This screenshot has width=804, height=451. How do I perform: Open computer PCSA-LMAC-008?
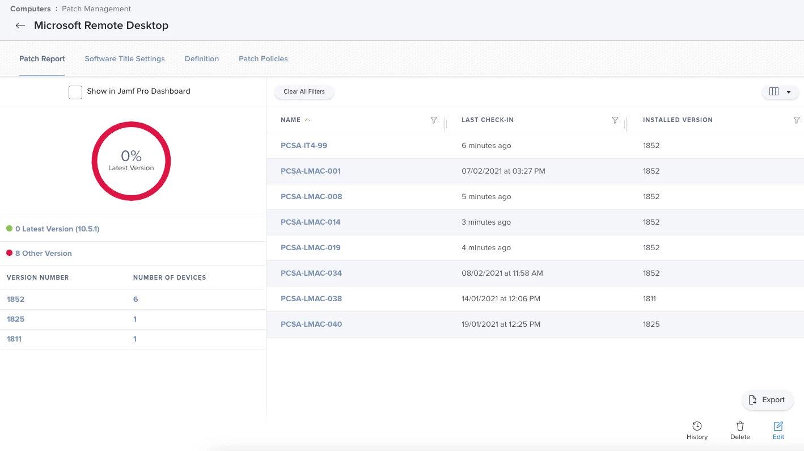point(311,197)
